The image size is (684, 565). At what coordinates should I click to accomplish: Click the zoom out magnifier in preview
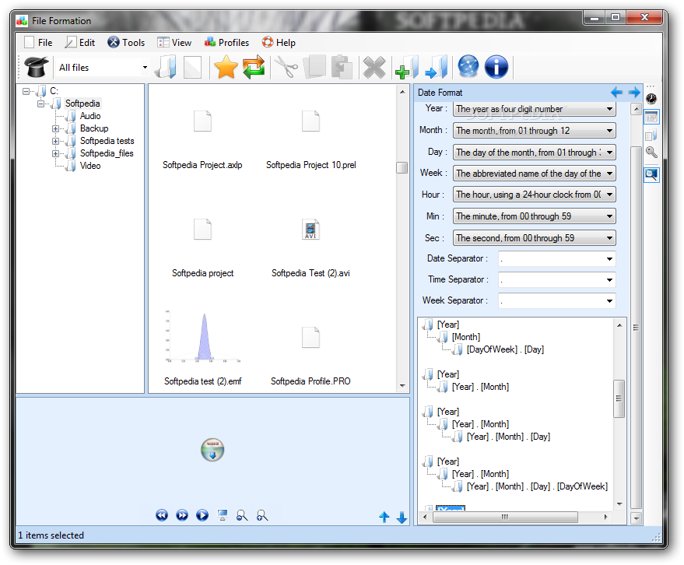(242, 515)
